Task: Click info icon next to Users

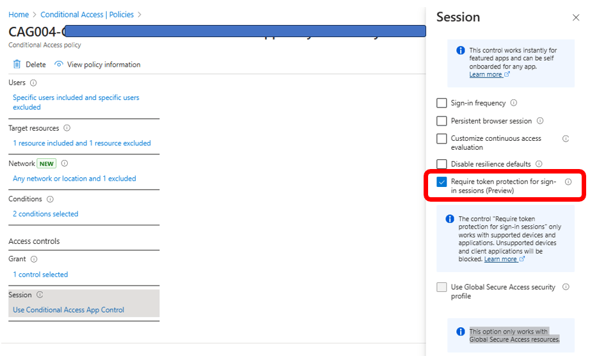Action: click(x=33, y=83)
